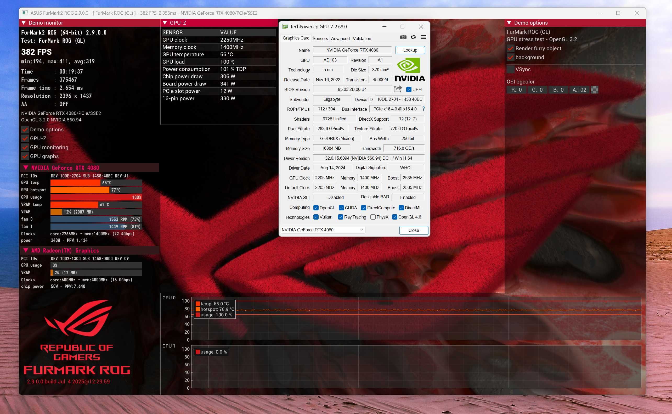This screenshot has height=414, width=672.
Task: Click the Device ID field 10DE 2704
Action: pos(399,99)
